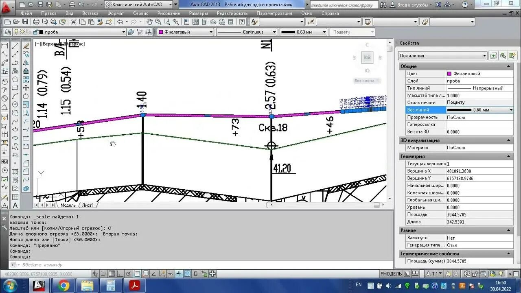Click РМОДЕЛЬ button in status bar

(x=391, y=273)
